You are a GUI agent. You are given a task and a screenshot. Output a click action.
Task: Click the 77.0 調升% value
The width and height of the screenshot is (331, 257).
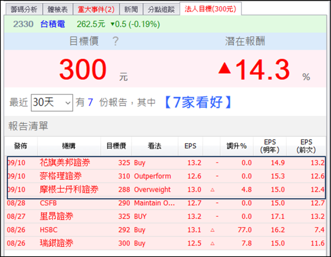click(x=245, y=230)
